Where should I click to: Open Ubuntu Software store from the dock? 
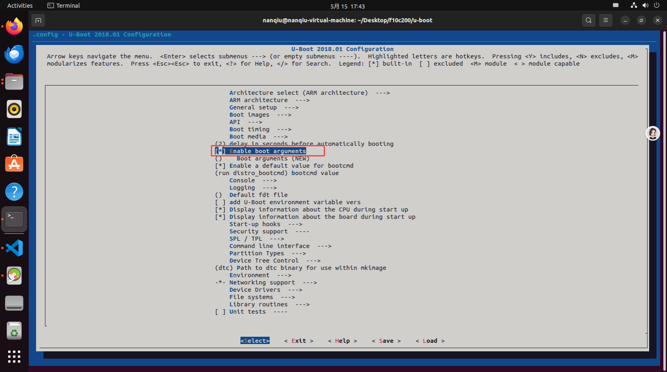click(x=14, y=164)
